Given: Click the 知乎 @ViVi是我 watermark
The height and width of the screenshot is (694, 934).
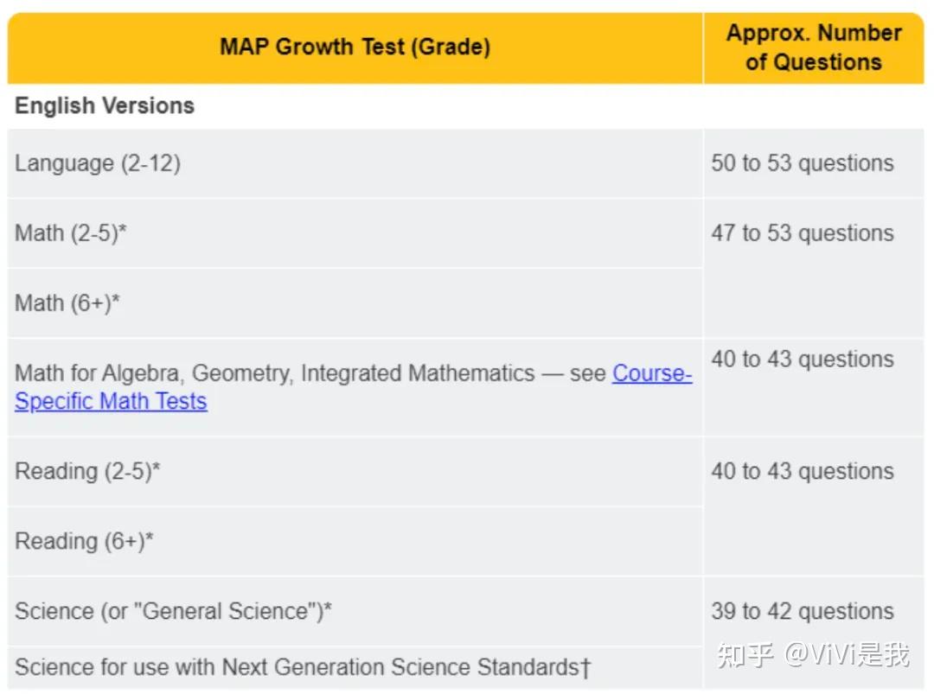Looking at the screenshot, I should coord(813,655).
